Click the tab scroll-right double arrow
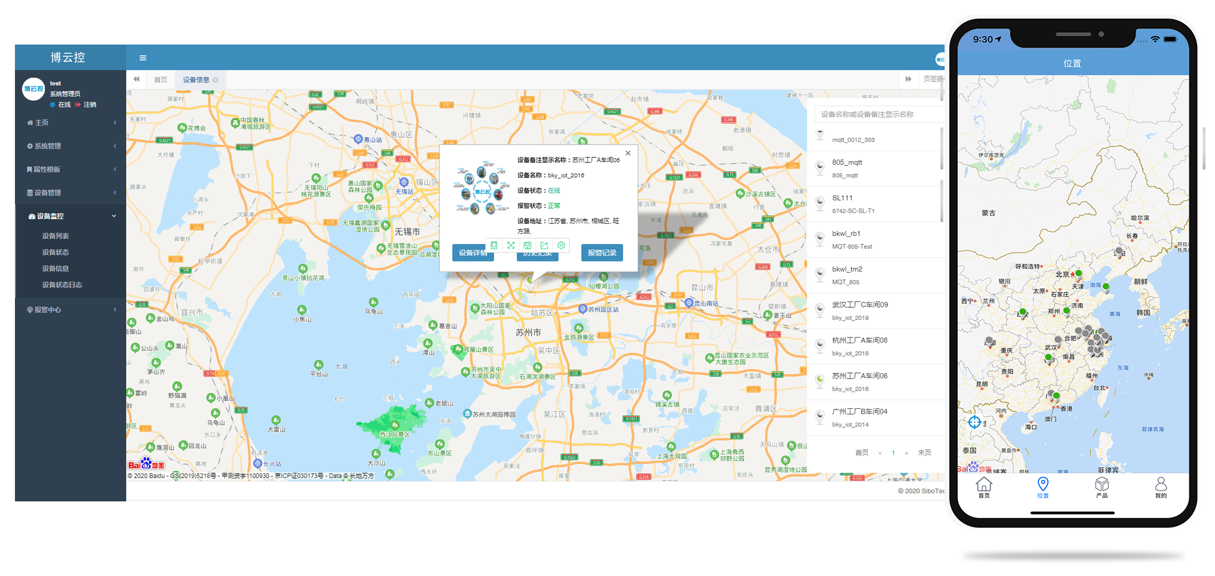The height and width of the screenshot is (576, 1215). pyautogui.click(x=908, y=79)
